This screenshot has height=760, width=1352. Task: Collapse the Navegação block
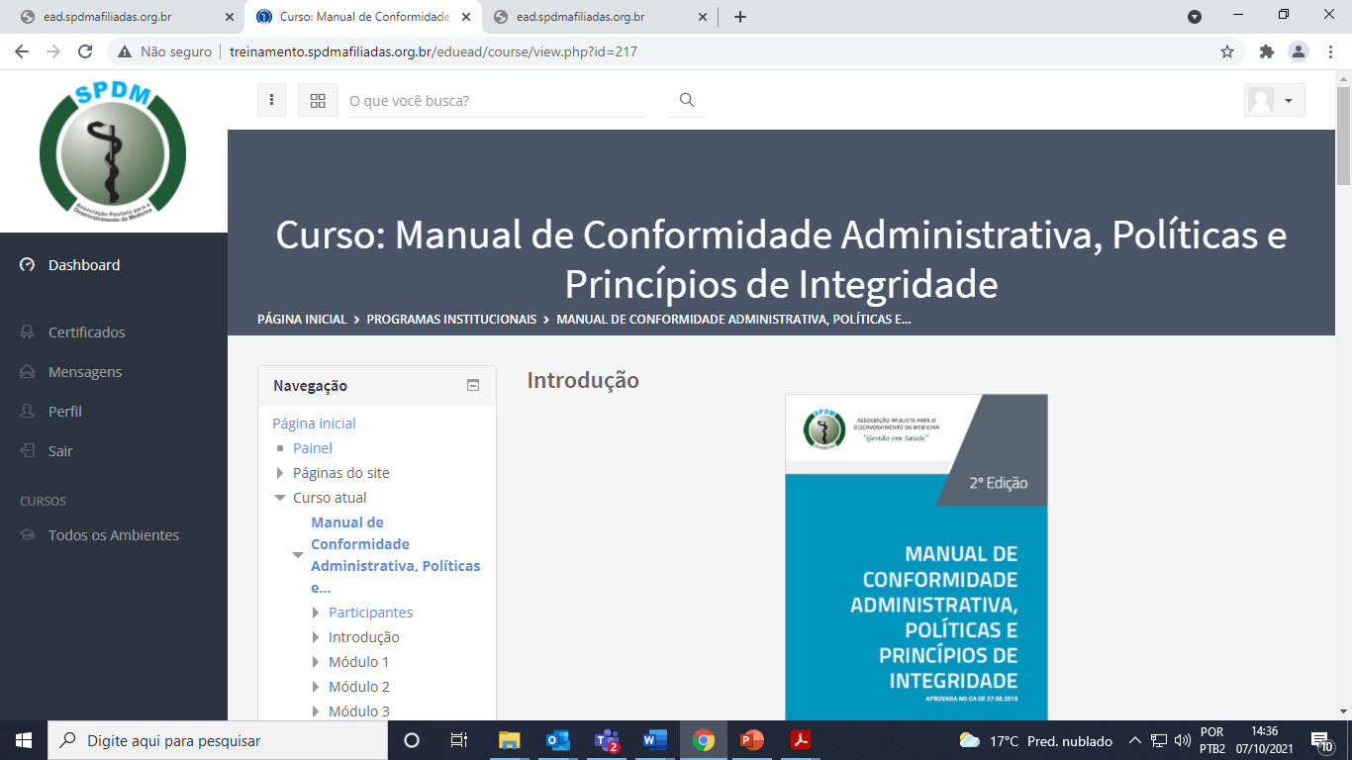click(x=473, y=386)
